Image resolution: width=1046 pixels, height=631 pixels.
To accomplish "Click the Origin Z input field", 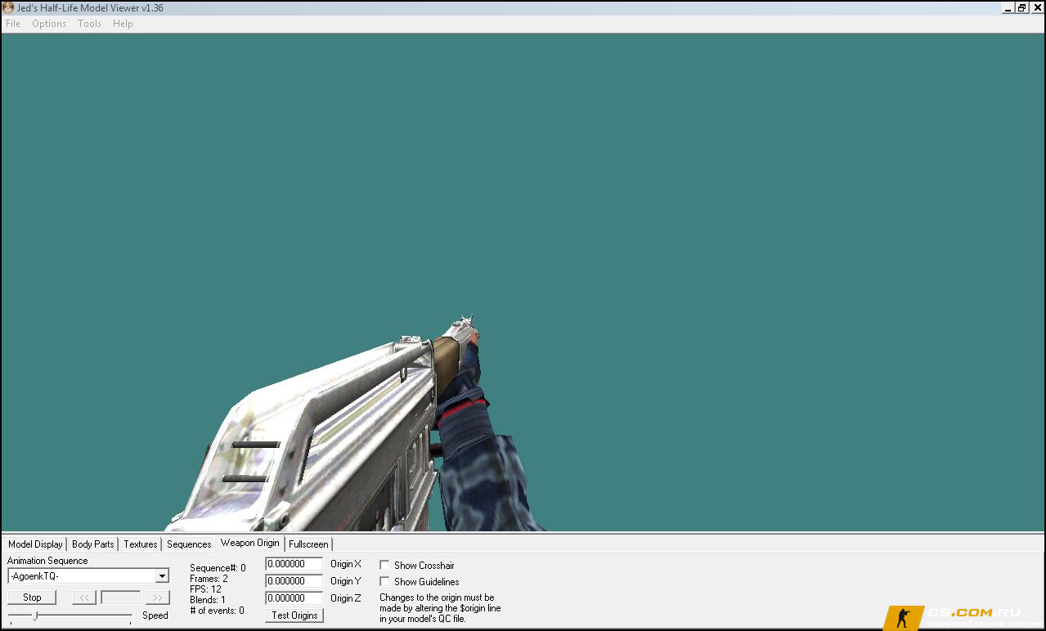I will point(294,598).
